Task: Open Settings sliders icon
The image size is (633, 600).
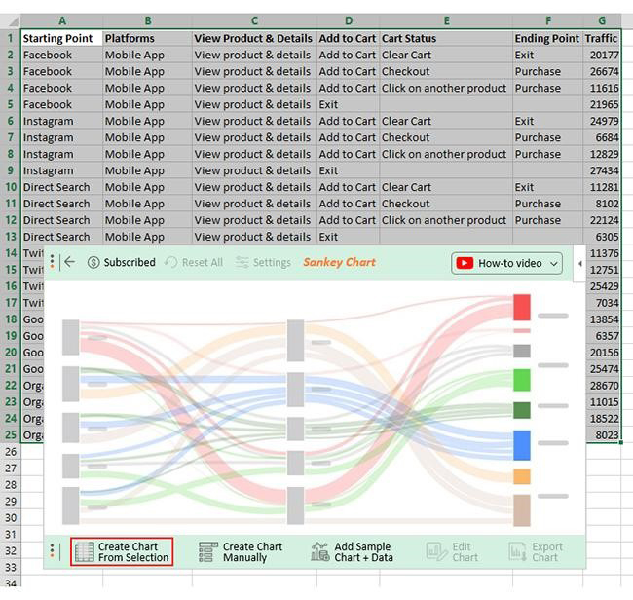Action: click(x=242, y=262)
